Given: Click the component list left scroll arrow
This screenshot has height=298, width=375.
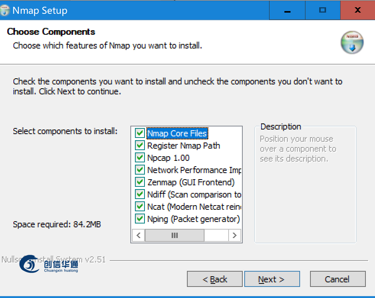Looking at the screenshot, I should click(x=138, y=235).
